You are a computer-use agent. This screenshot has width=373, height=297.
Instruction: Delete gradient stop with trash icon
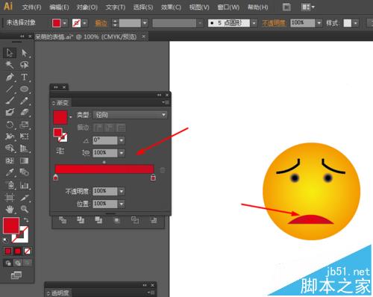coord(163,170)
